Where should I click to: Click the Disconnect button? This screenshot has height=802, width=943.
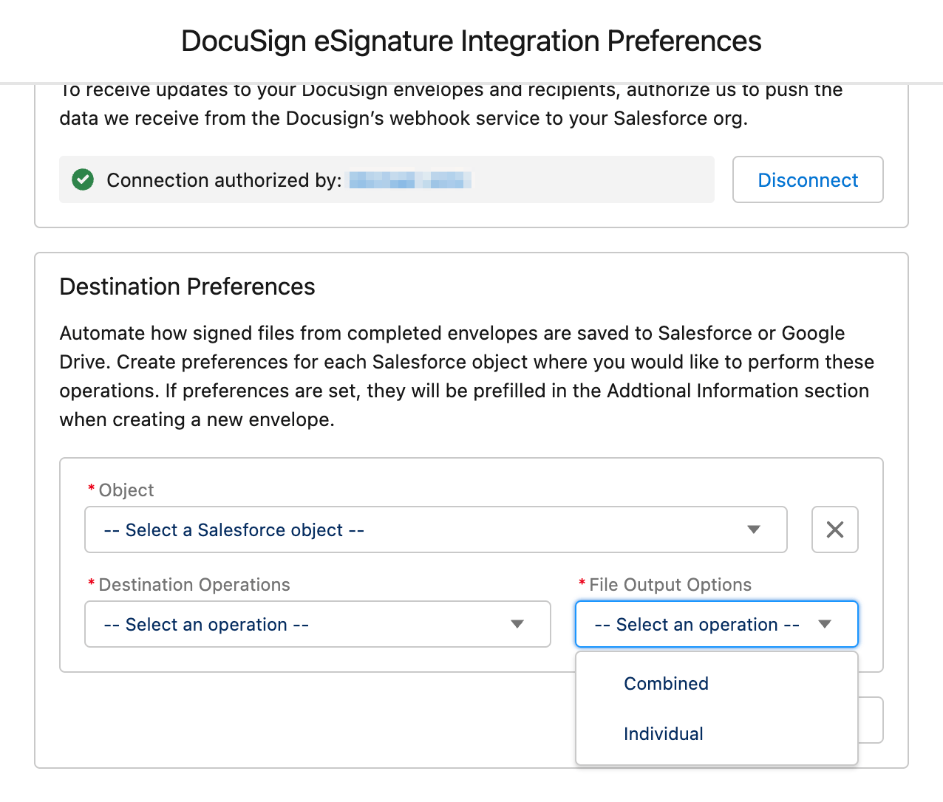[x=808, y=179]
